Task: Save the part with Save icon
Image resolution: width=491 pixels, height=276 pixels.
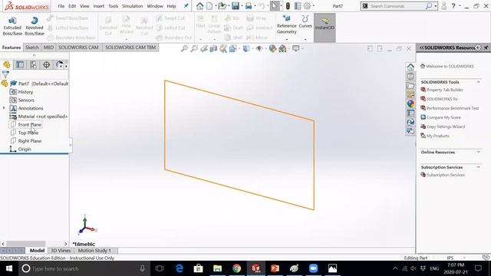Action: coord(236,6)
